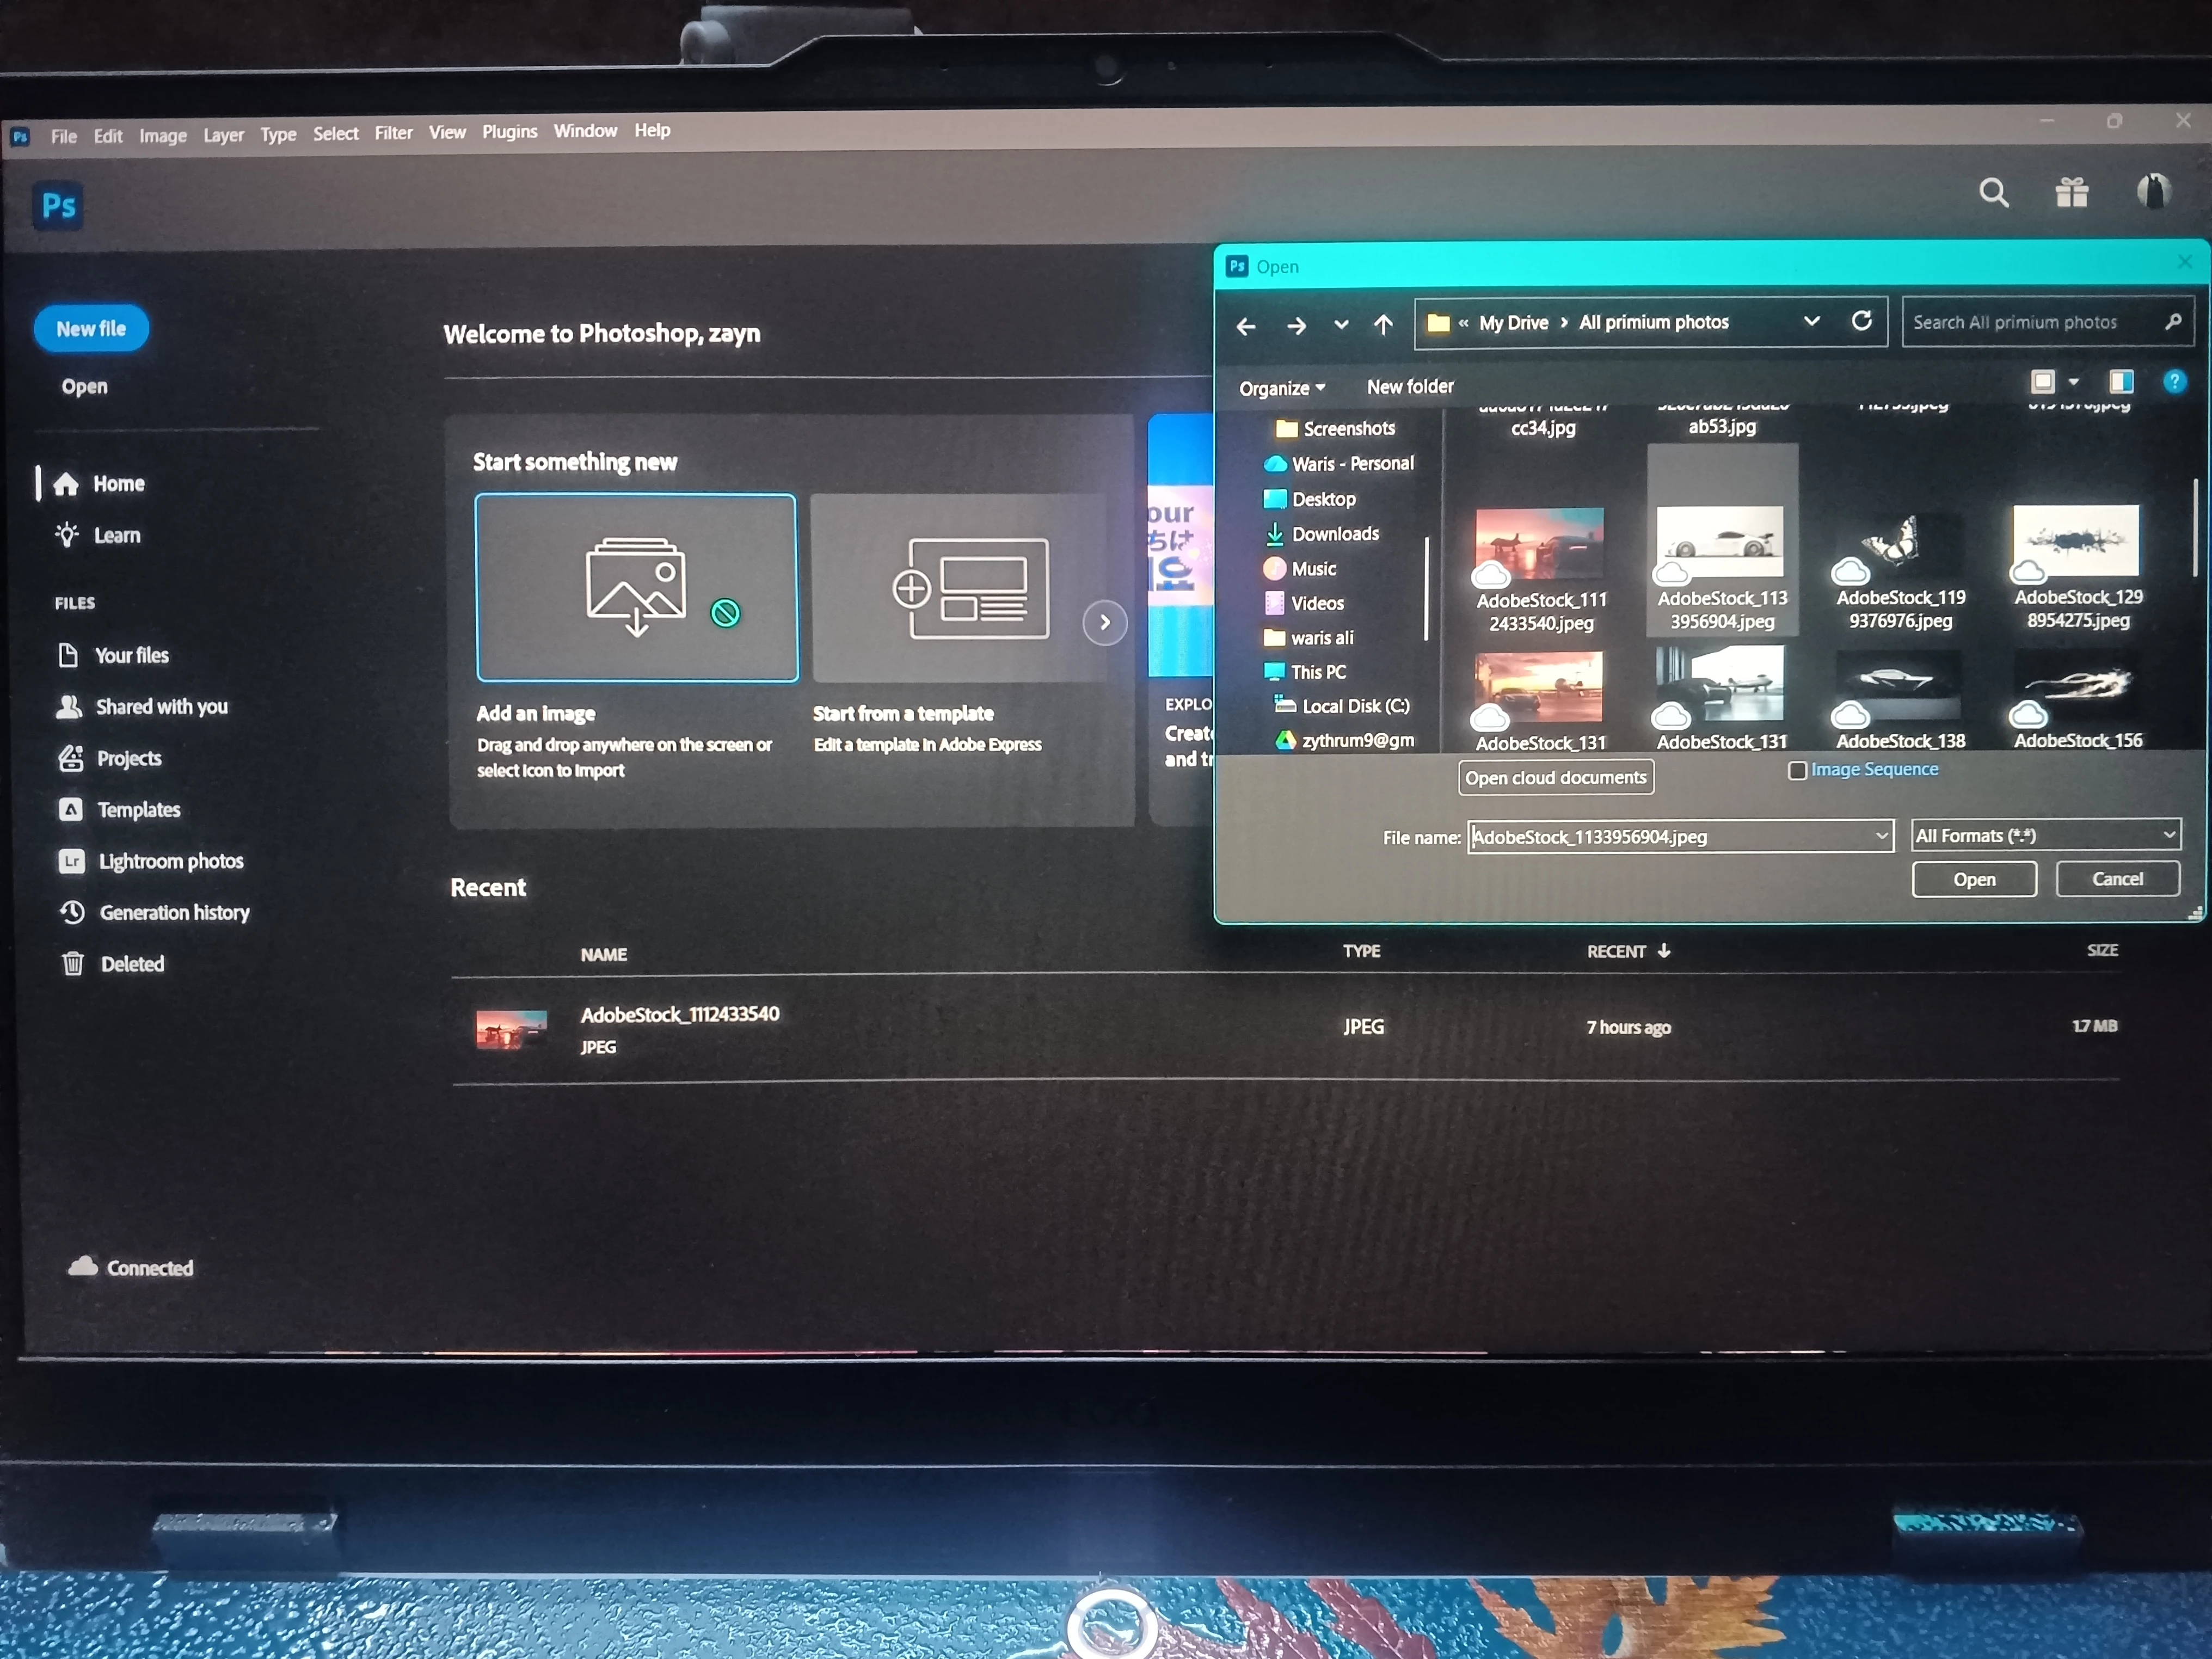Click the Photoshop Ps home logo
The height and width of the screenshot is (1659, 2212).
coord(58,206)
